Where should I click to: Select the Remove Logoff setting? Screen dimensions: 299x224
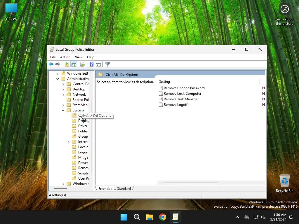[175, 105]
